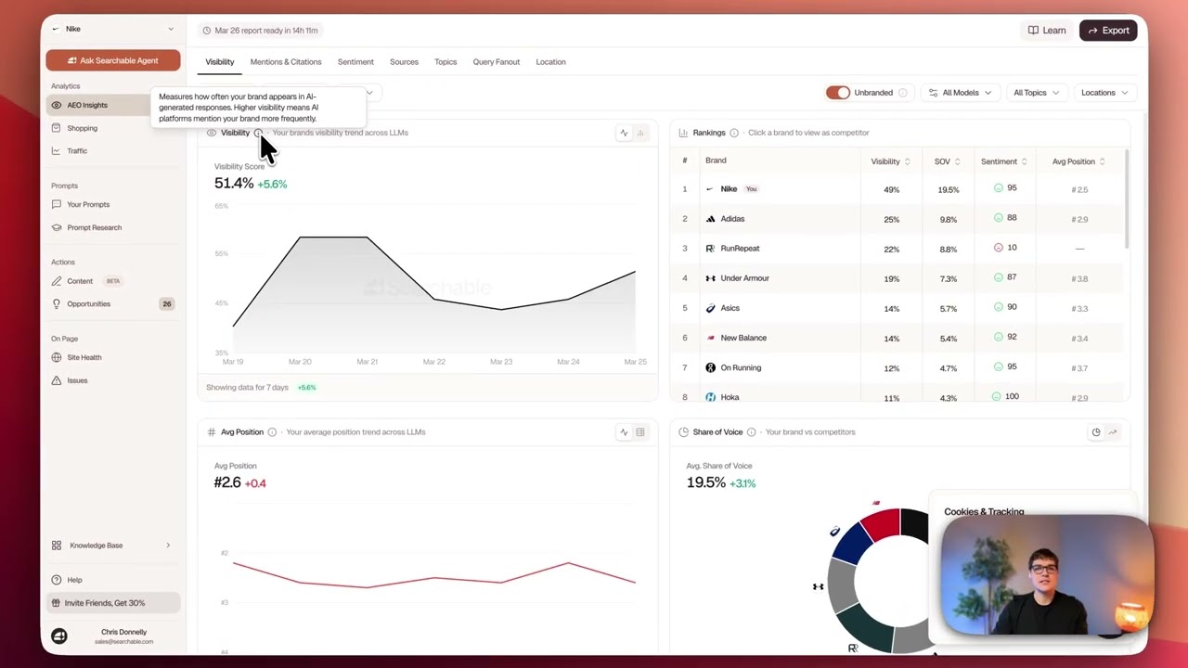Open the Sources tab

click(x=404, y=62)
